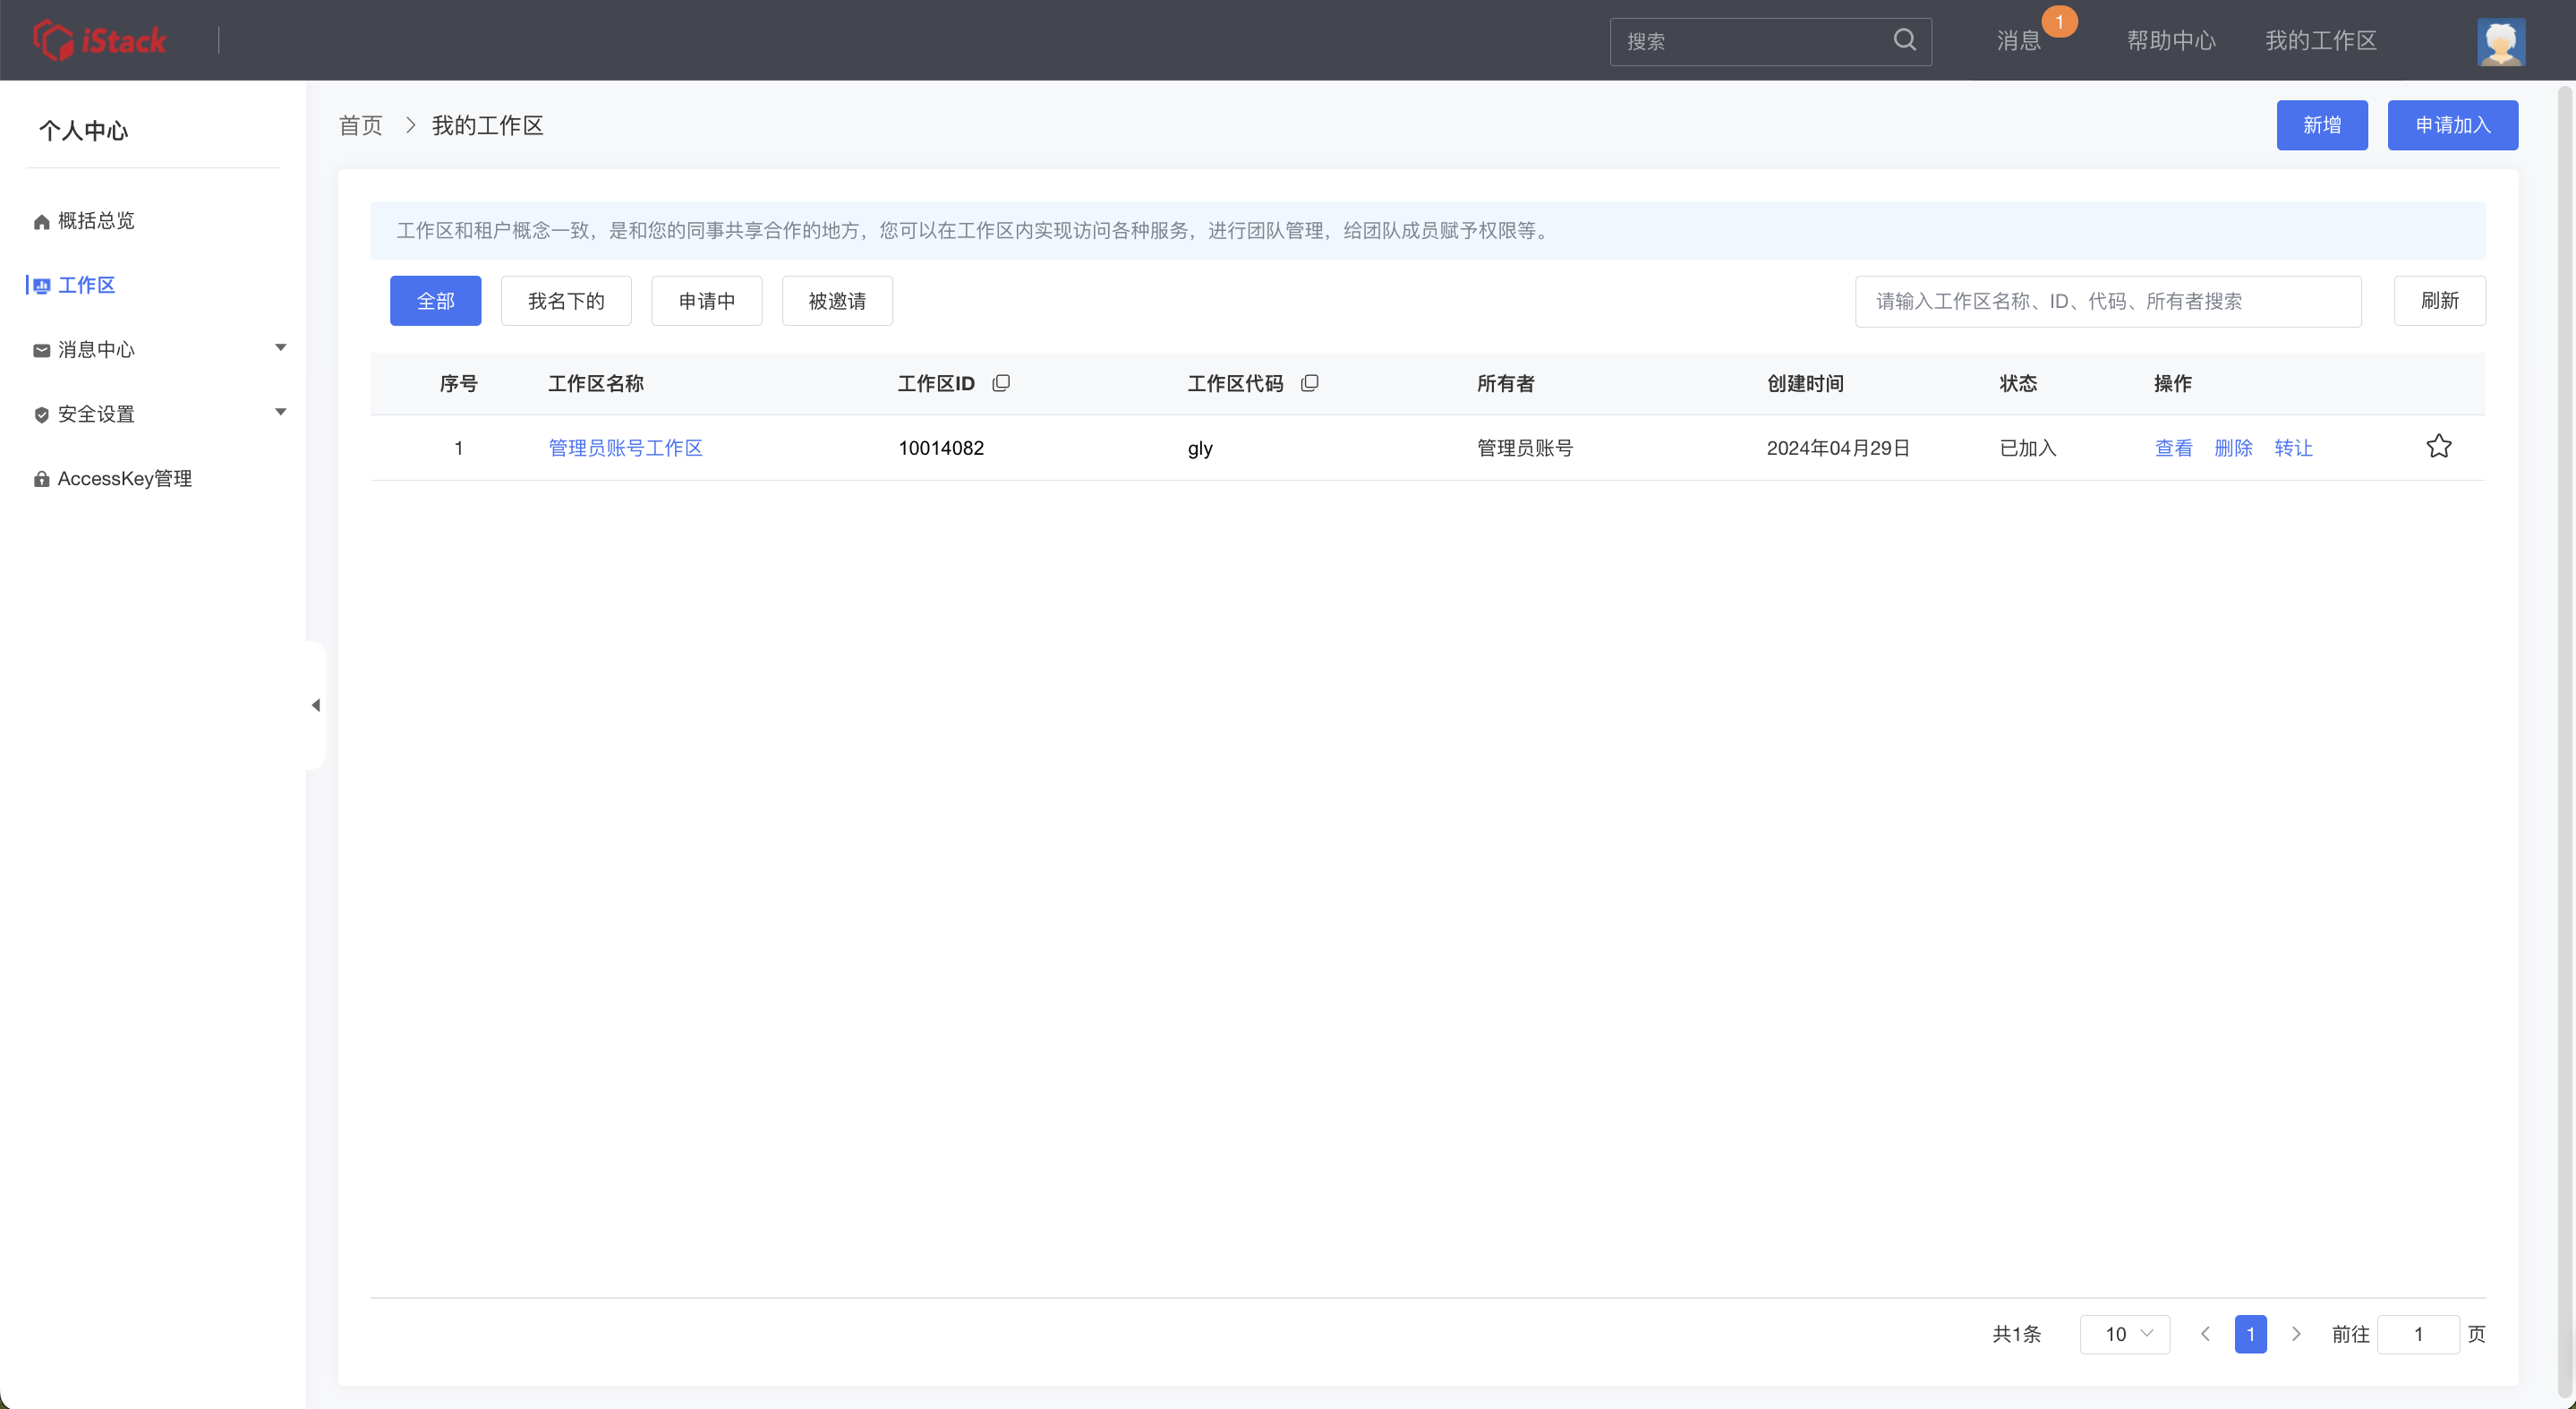
Task: Click the 新增 button
Action: tap(2322, 125)
